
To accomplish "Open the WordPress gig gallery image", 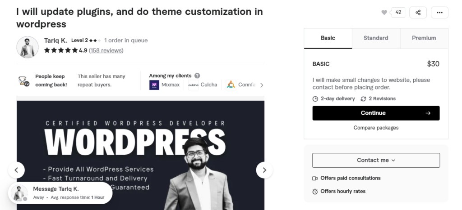I will [x=141, y=156].
